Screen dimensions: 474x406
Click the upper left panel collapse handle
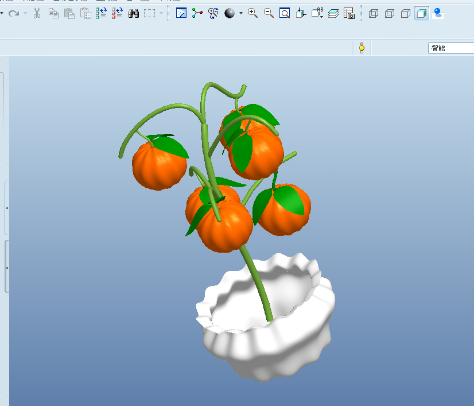tap(7, 208)
